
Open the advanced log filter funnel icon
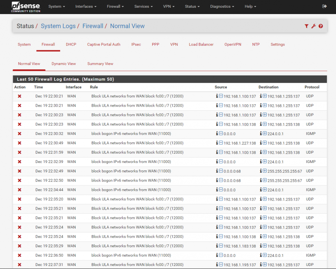(x=306, y=26)
